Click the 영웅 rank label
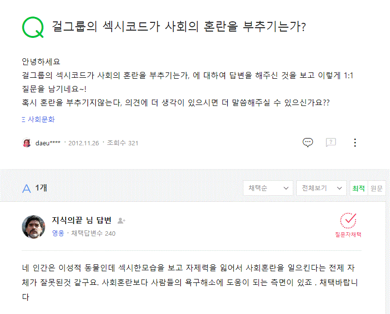The image size is (390, 314). pyautogui.click(x=58, y=233)
